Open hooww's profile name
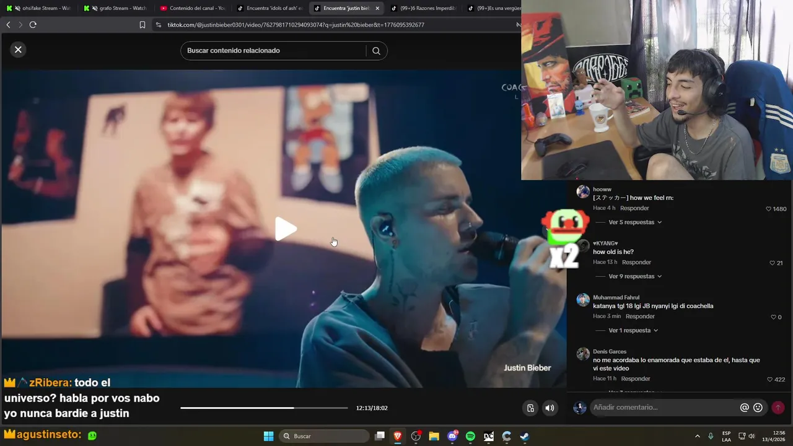Viewport: 793px width, 446px height. point(602,189)
